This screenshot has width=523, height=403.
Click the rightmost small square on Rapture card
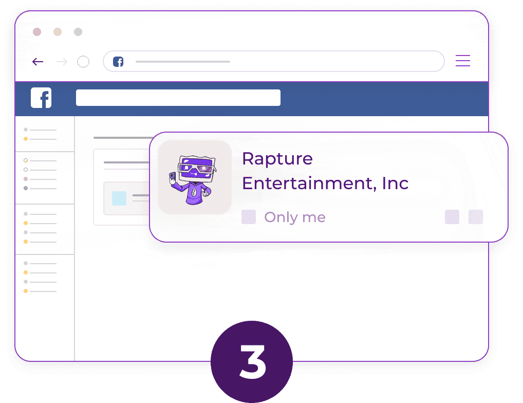coord(475,217)
